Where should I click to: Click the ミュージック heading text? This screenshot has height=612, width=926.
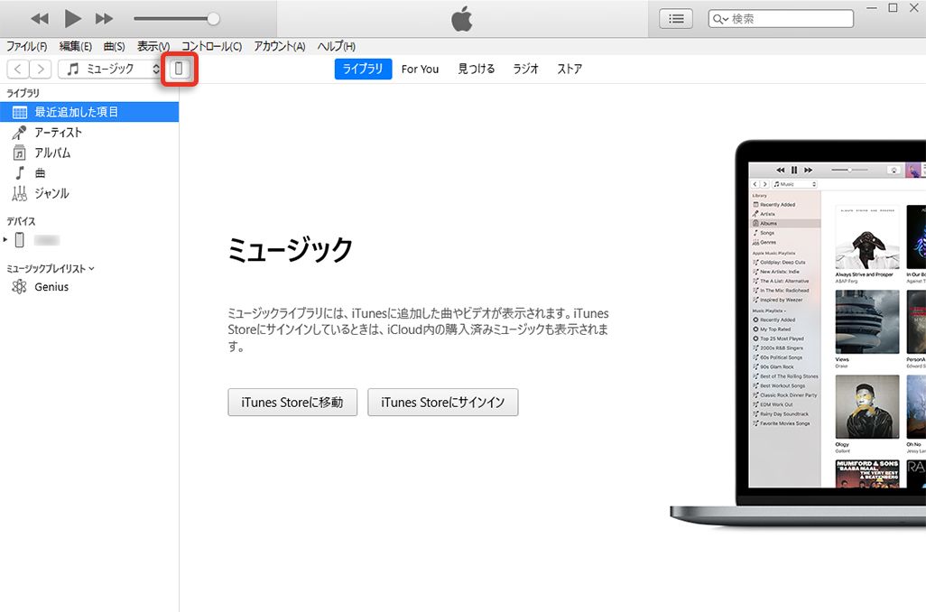(290, 249)
